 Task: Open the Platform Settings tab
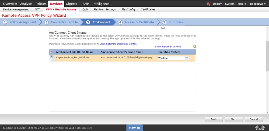click(105, 9)
